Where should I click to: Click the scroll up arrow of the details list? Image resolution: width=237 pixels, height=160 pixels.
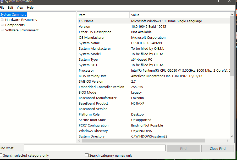(x=232, y=14)
